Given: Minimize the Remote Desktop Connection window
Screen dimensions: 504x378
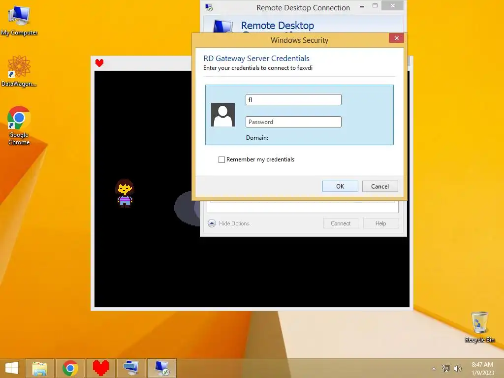Looking at the screenshot, I should click(362, 6).
